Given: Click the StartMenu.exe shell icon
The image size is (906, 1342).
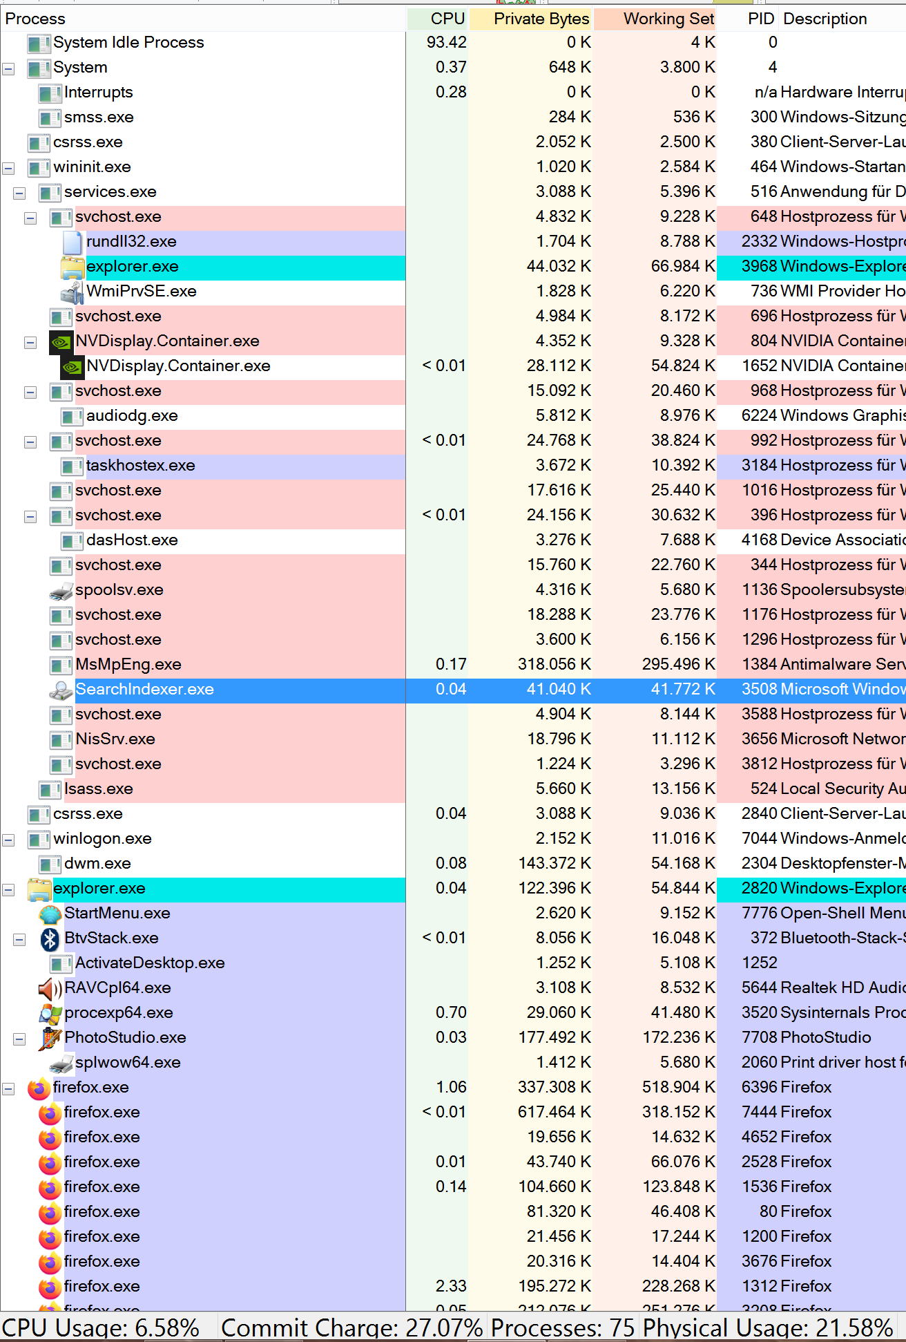Looking at the screenshot, I should click(x=50, y=914).
